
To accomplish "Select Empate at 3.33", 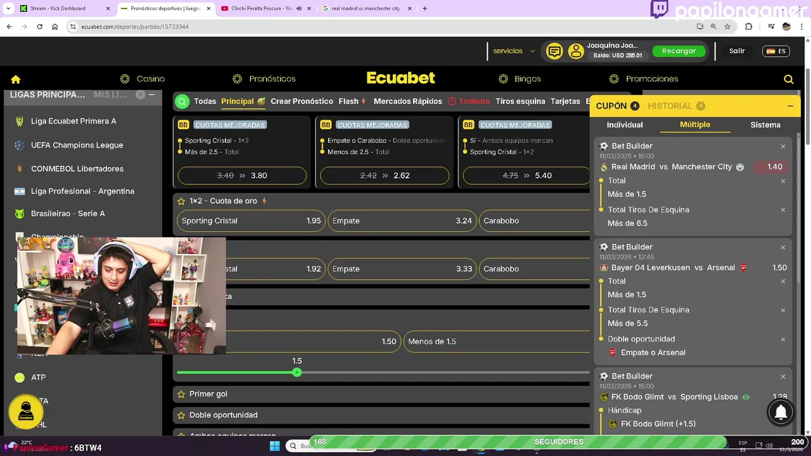I will [x=402, y=269].
